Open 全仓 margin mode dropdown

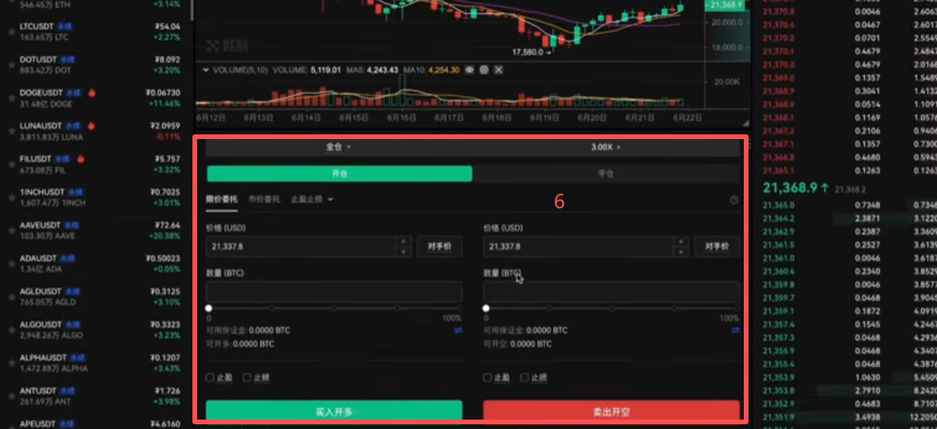339,147
